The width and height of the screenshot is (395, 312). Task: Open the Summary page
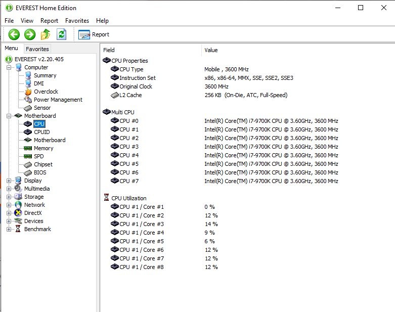[45, 75]
